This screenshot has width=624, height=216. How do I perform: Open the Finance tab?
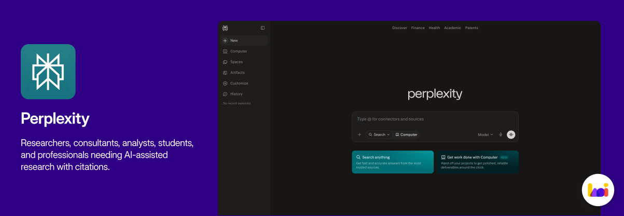(x=418, y=28)
